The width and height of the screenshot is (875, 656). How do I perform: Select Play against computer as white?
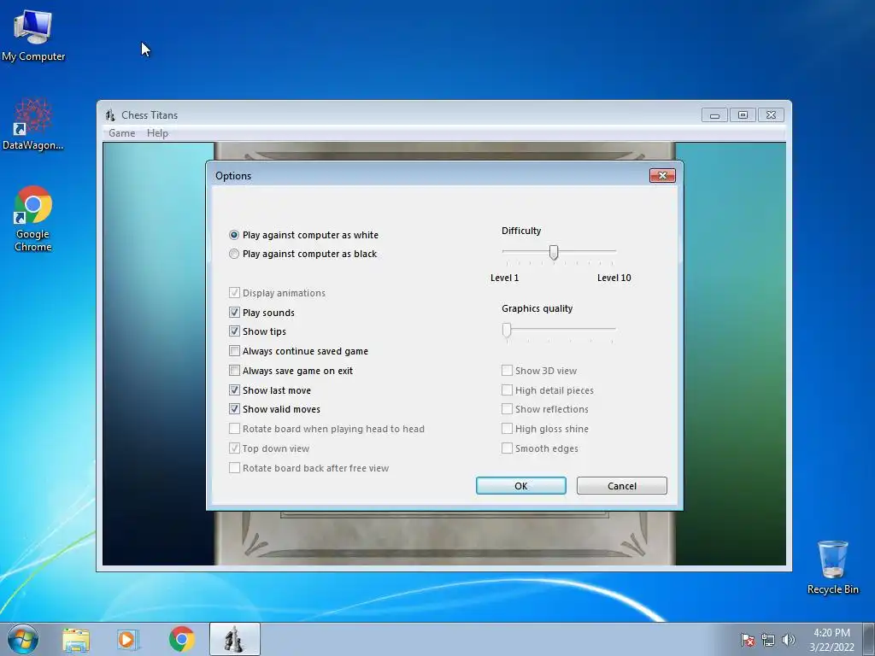(304, 235)
